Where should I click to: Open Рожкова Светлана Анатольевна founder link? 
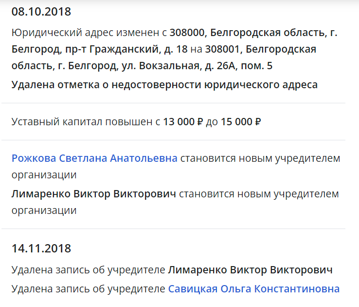[94, 158]
